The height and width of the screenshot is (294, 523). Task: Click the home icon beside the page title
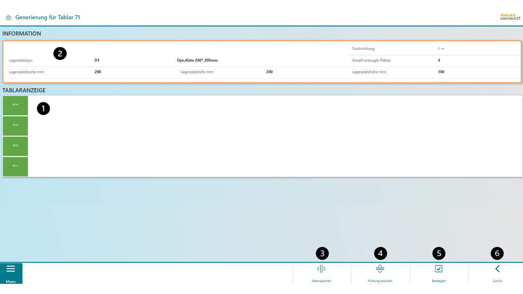coord(8,18)
